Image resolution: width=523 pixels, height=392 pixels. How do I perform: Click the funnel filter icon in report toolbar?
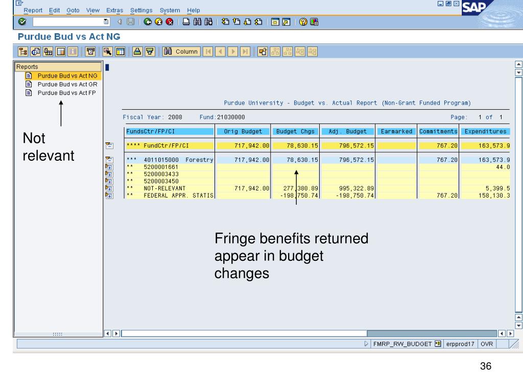pos(150,52)
